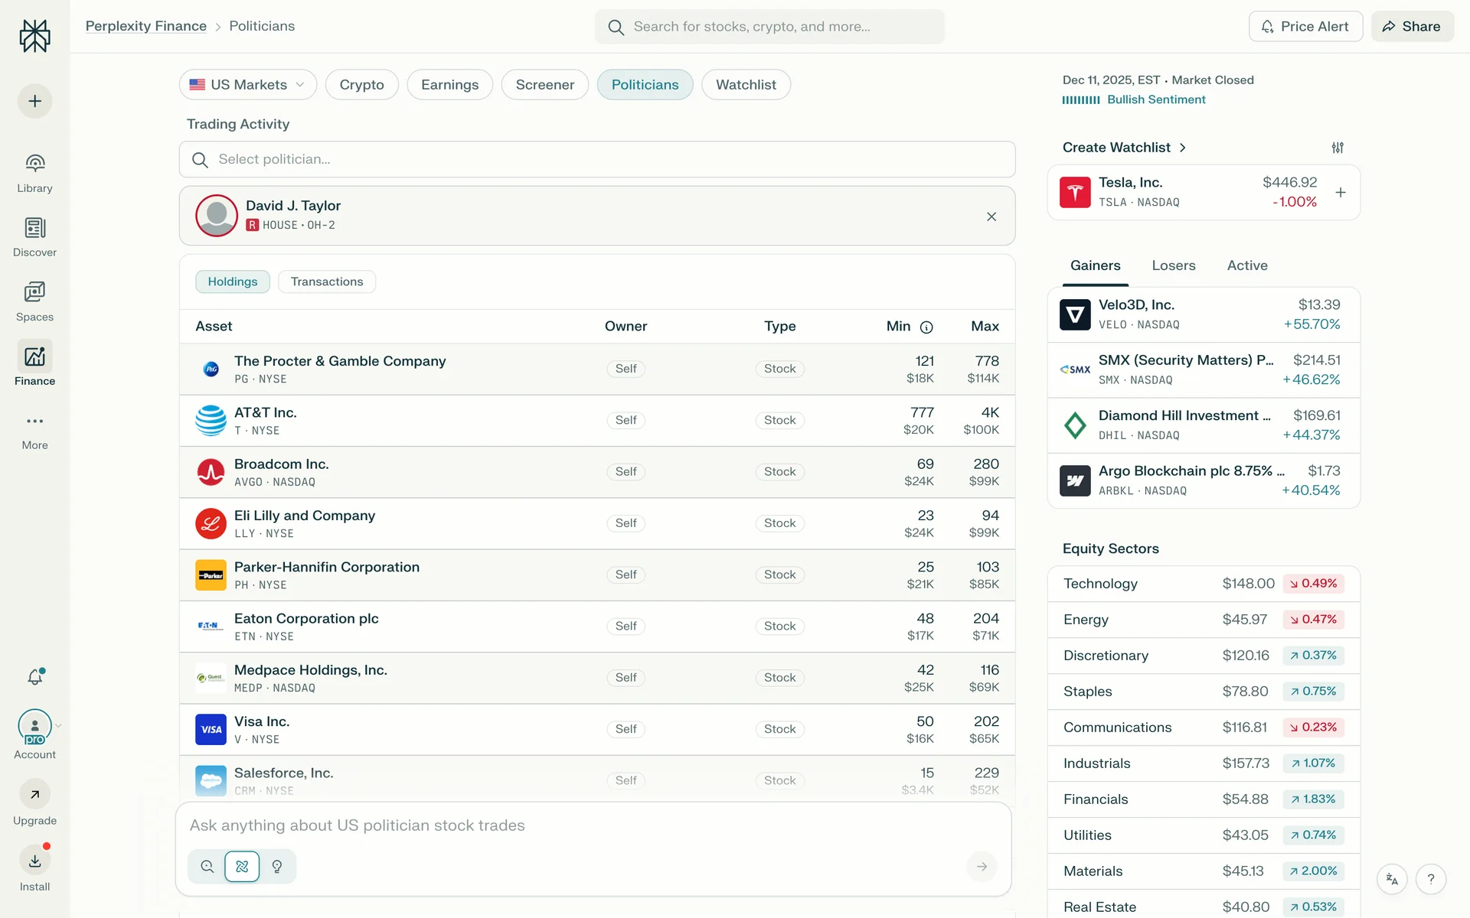Click the Min column info icon
Screen dimensions: 1470x918
pos(926,327)
